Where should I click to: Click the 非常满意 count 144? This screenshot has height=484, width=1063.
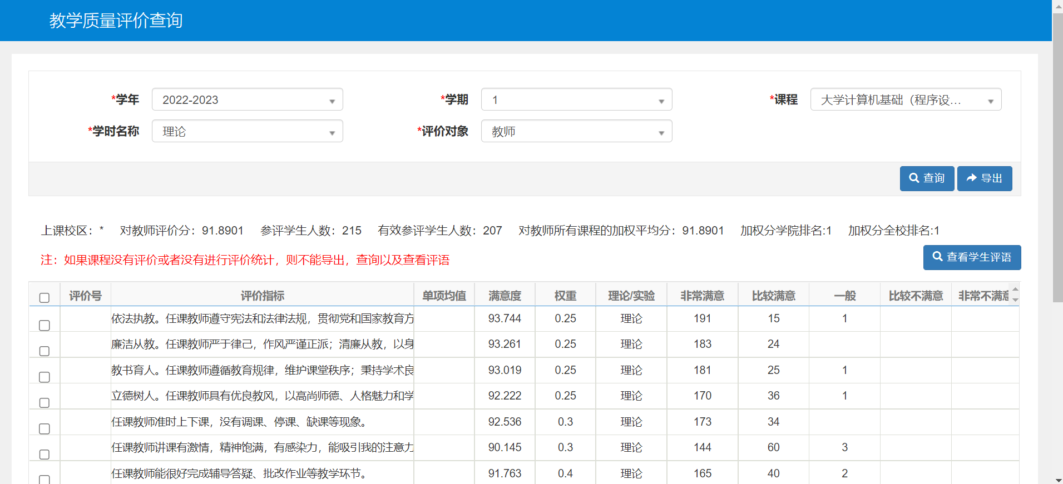coord(702,447)
